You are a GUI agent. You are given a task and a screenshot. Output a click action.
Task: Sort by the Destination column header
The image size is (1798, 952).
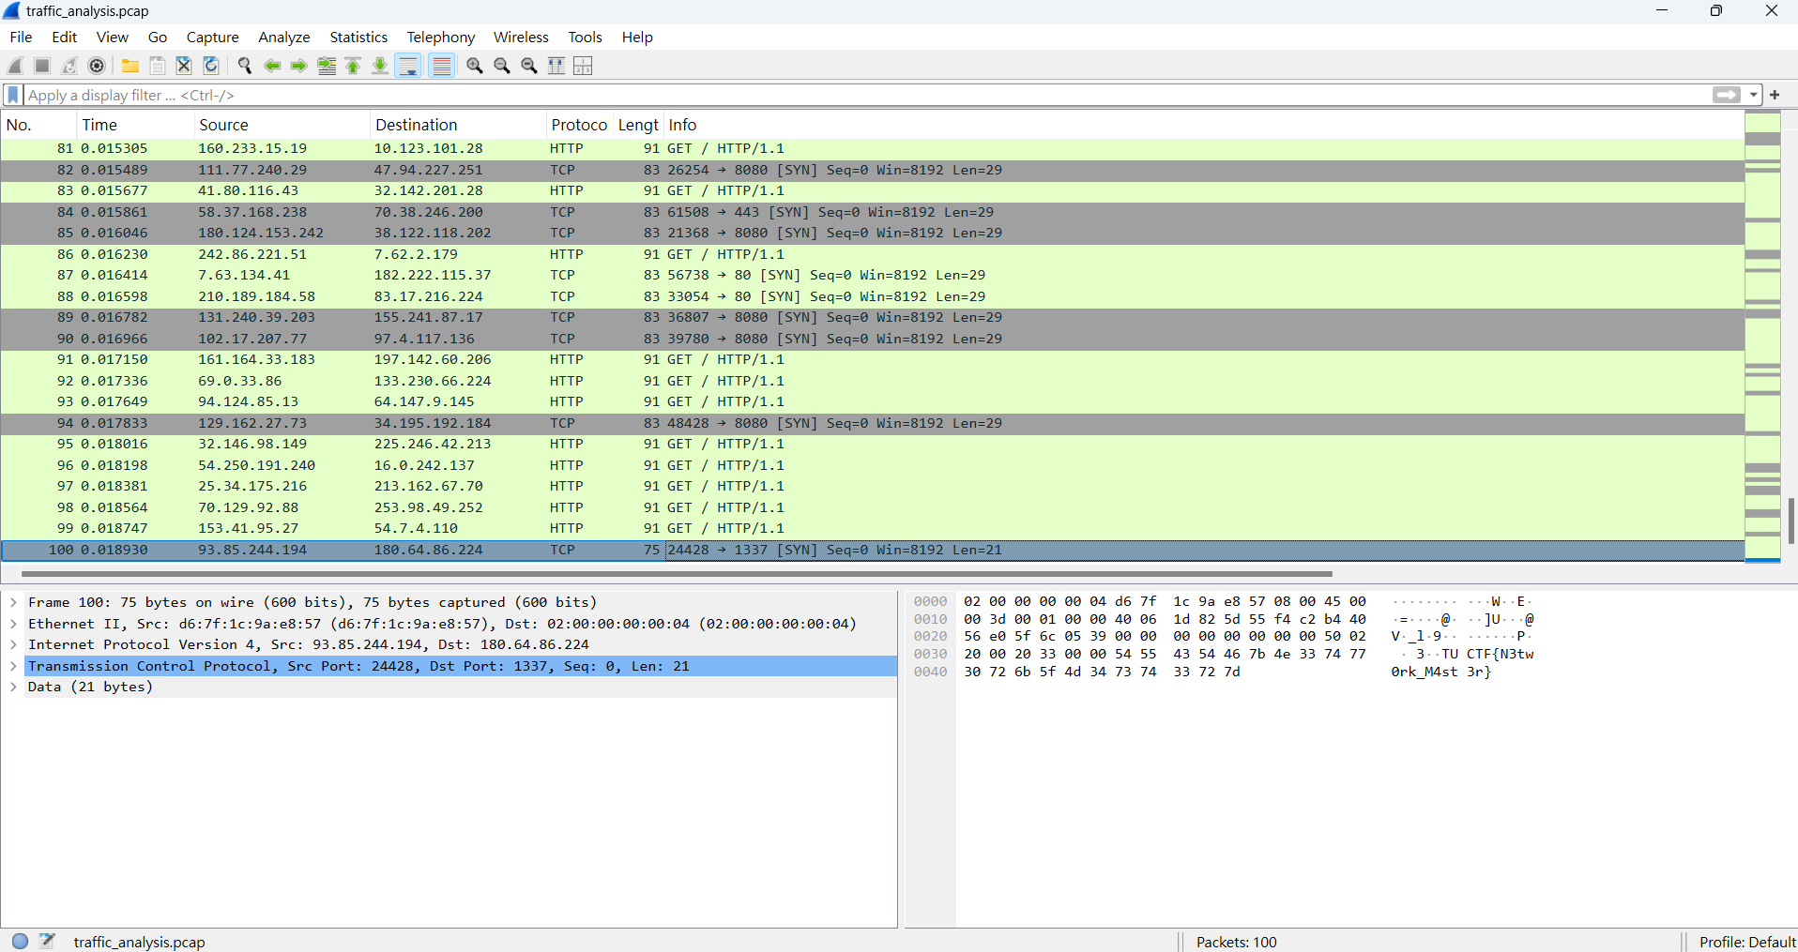coord(457,125)
